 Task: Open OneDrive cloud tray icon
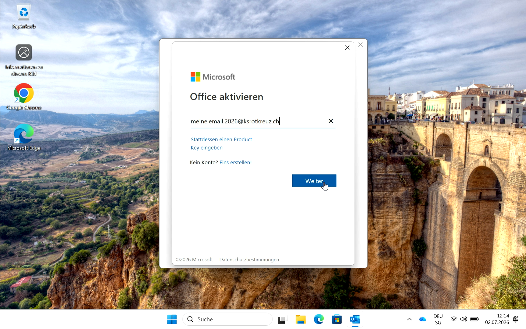click(x=422, y=319)
